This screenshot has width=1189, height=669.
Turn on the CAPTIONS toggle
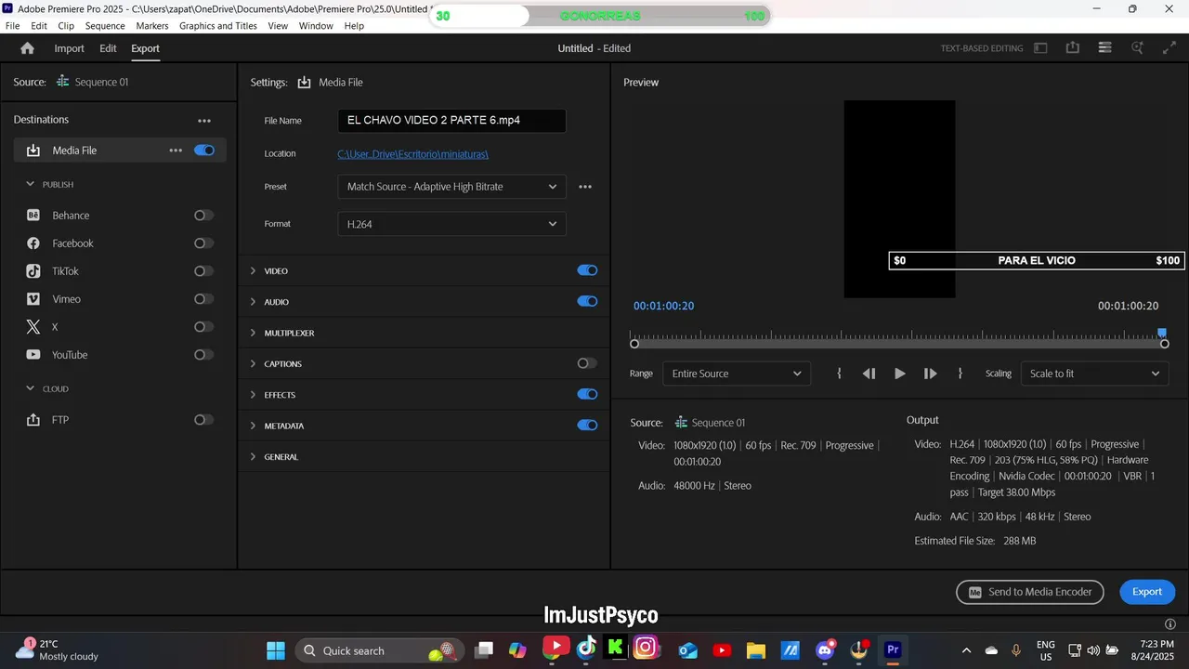pos(587,363)
